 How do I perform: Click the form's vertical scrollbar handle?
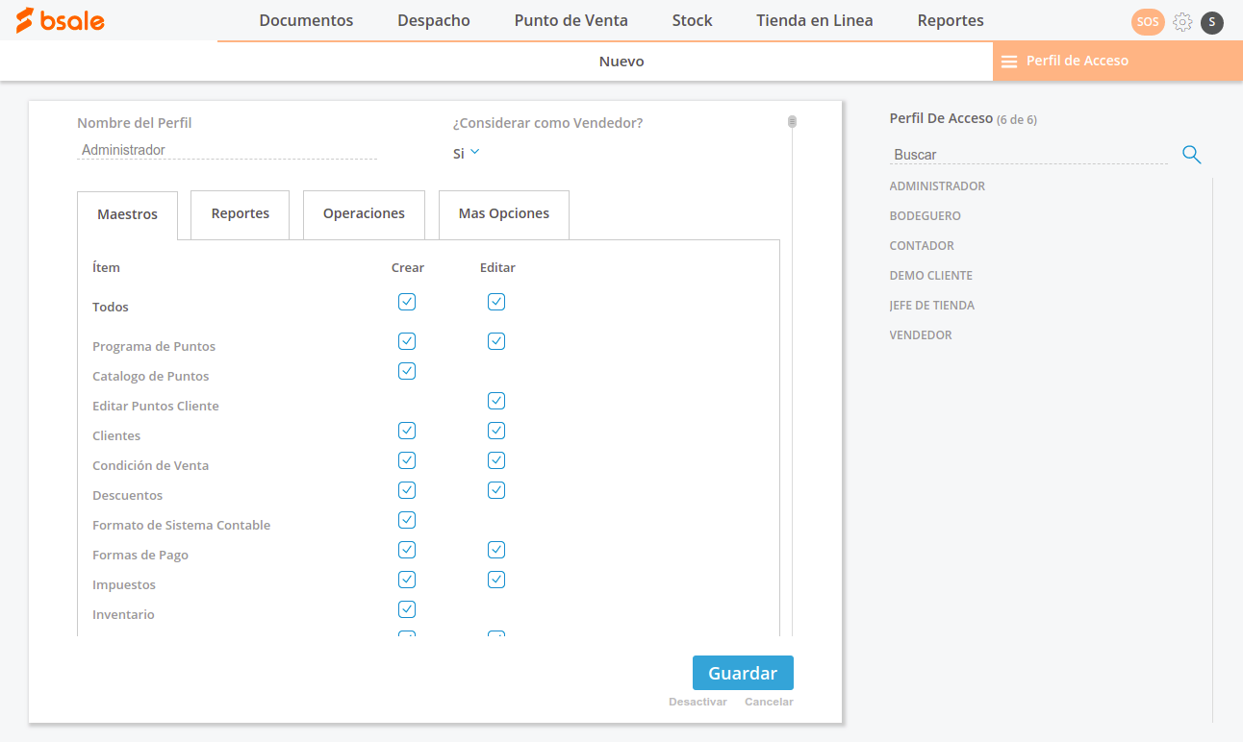(792, 122)
